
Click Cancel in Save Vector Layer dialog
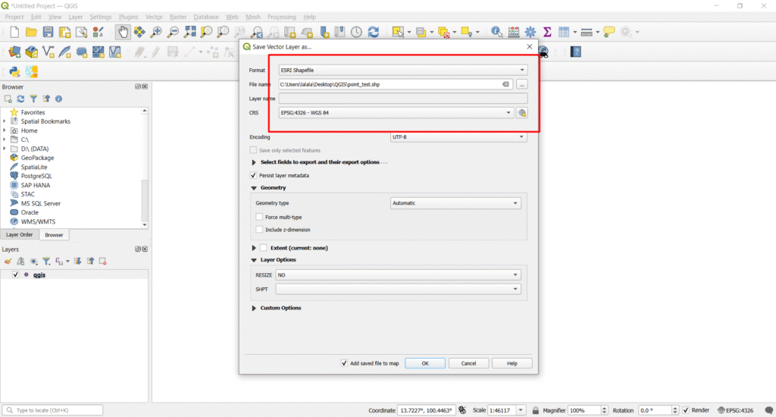coord(468,363)
